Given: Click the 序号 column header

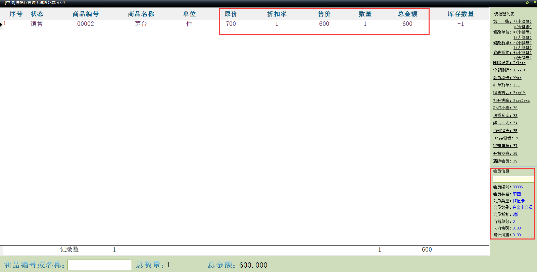Looking at the screenshot, I should 16,14.
